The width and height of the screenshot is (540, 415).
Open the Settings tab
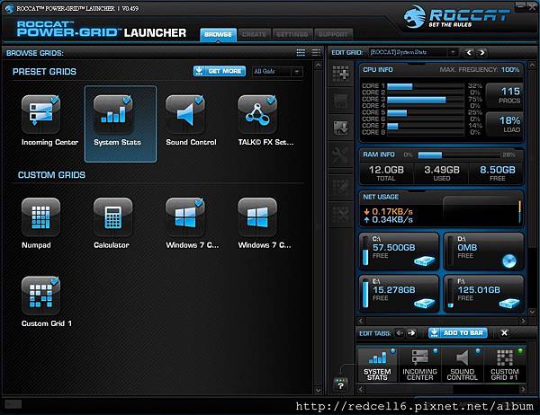pyautogui.click(x=292, y=34)
